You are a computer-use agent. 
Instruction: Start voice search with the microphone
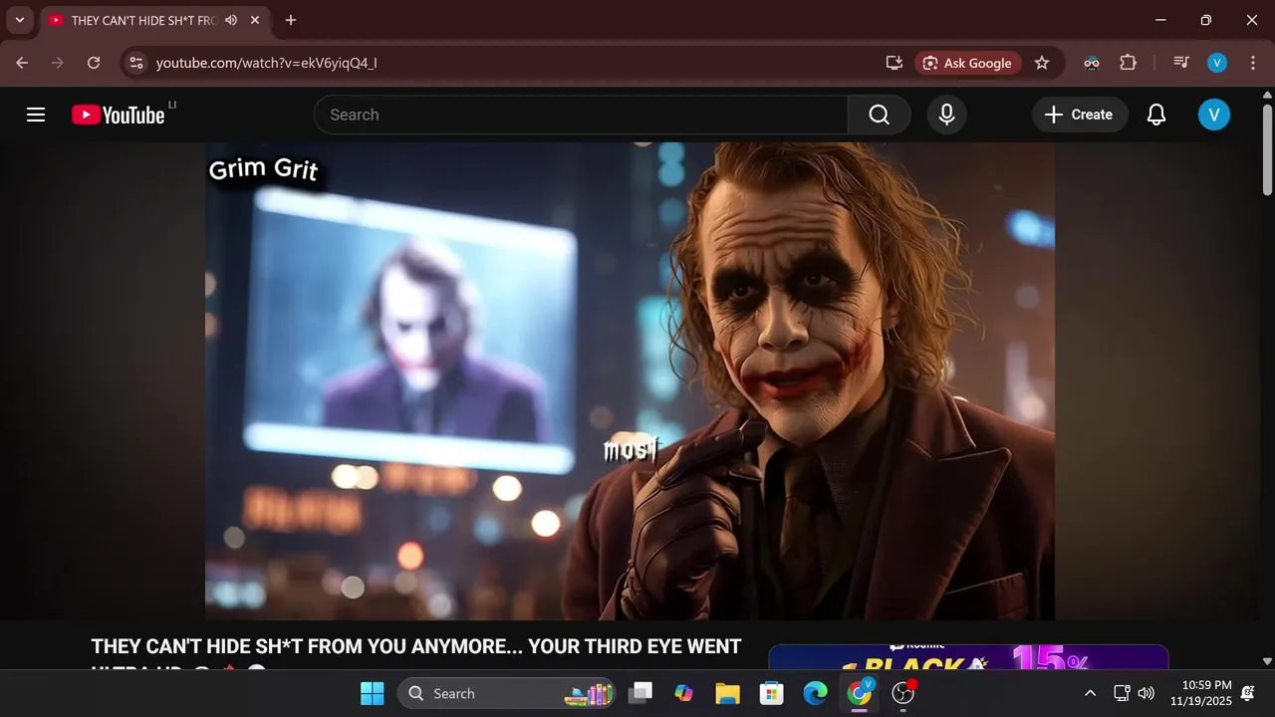coord(946,115)
